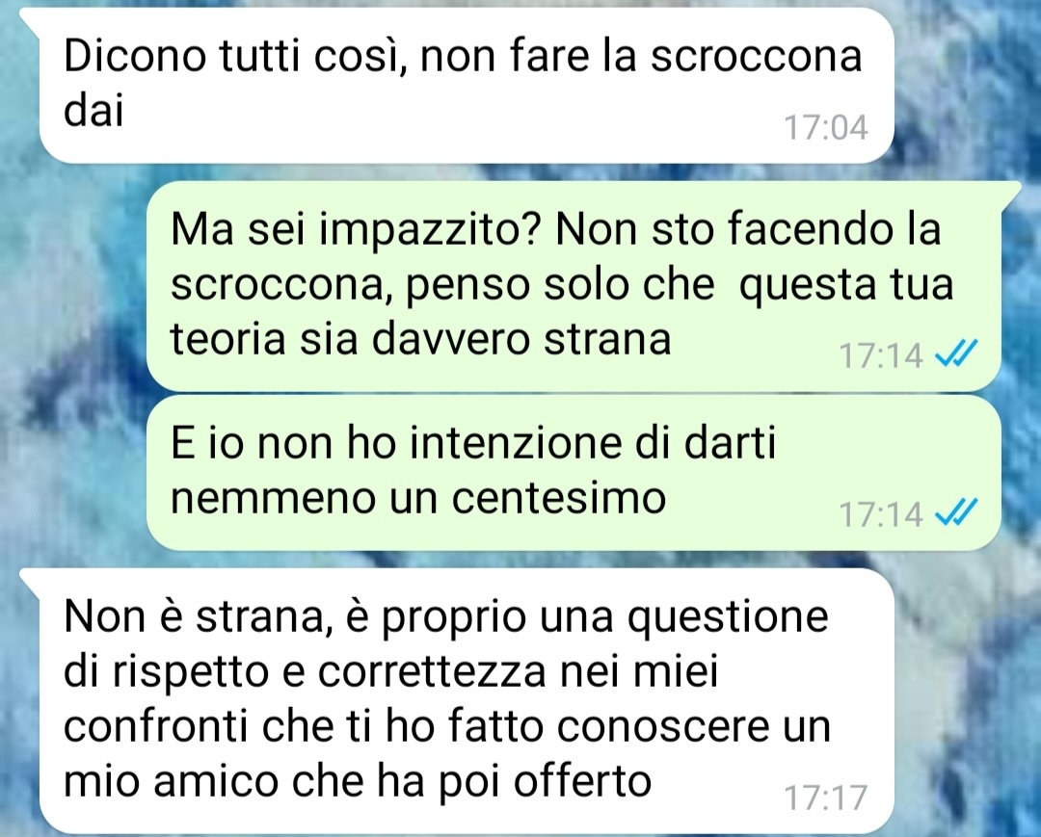Tap the 17:14 timestamp of 'centesimo' message

pyautogui.click(x=881, y=513)
